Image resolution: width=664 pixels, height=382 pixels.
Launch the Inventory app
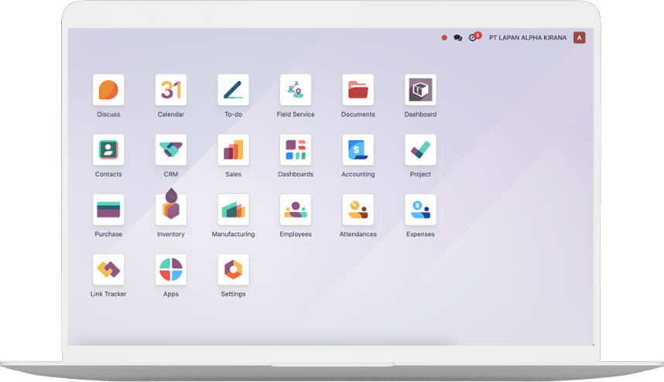(171, 210)
